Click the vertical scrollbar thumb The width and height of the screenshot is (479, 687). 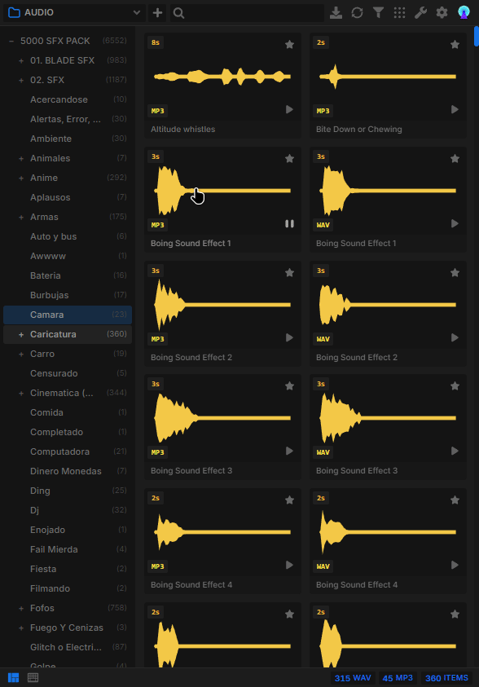[x=477, y=36]
